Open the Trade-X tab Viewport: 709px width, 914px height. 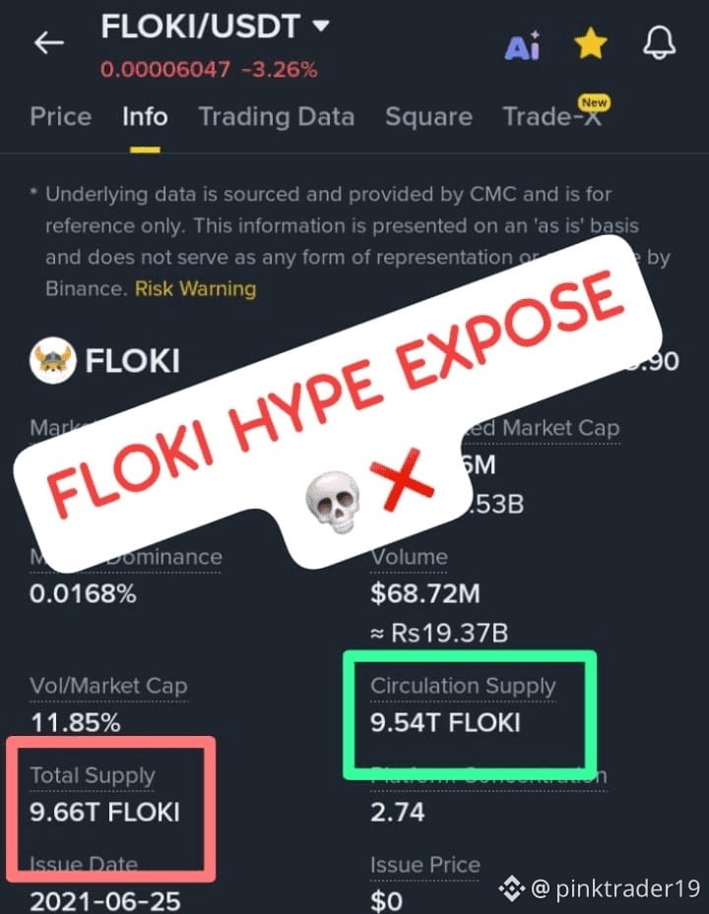pyautogui.click(x=550, y=117)
